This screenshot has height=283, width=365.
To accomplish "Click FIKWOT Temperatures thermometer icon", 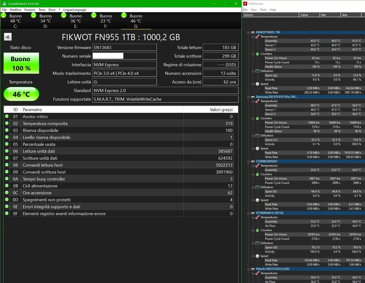I will 257,36.
